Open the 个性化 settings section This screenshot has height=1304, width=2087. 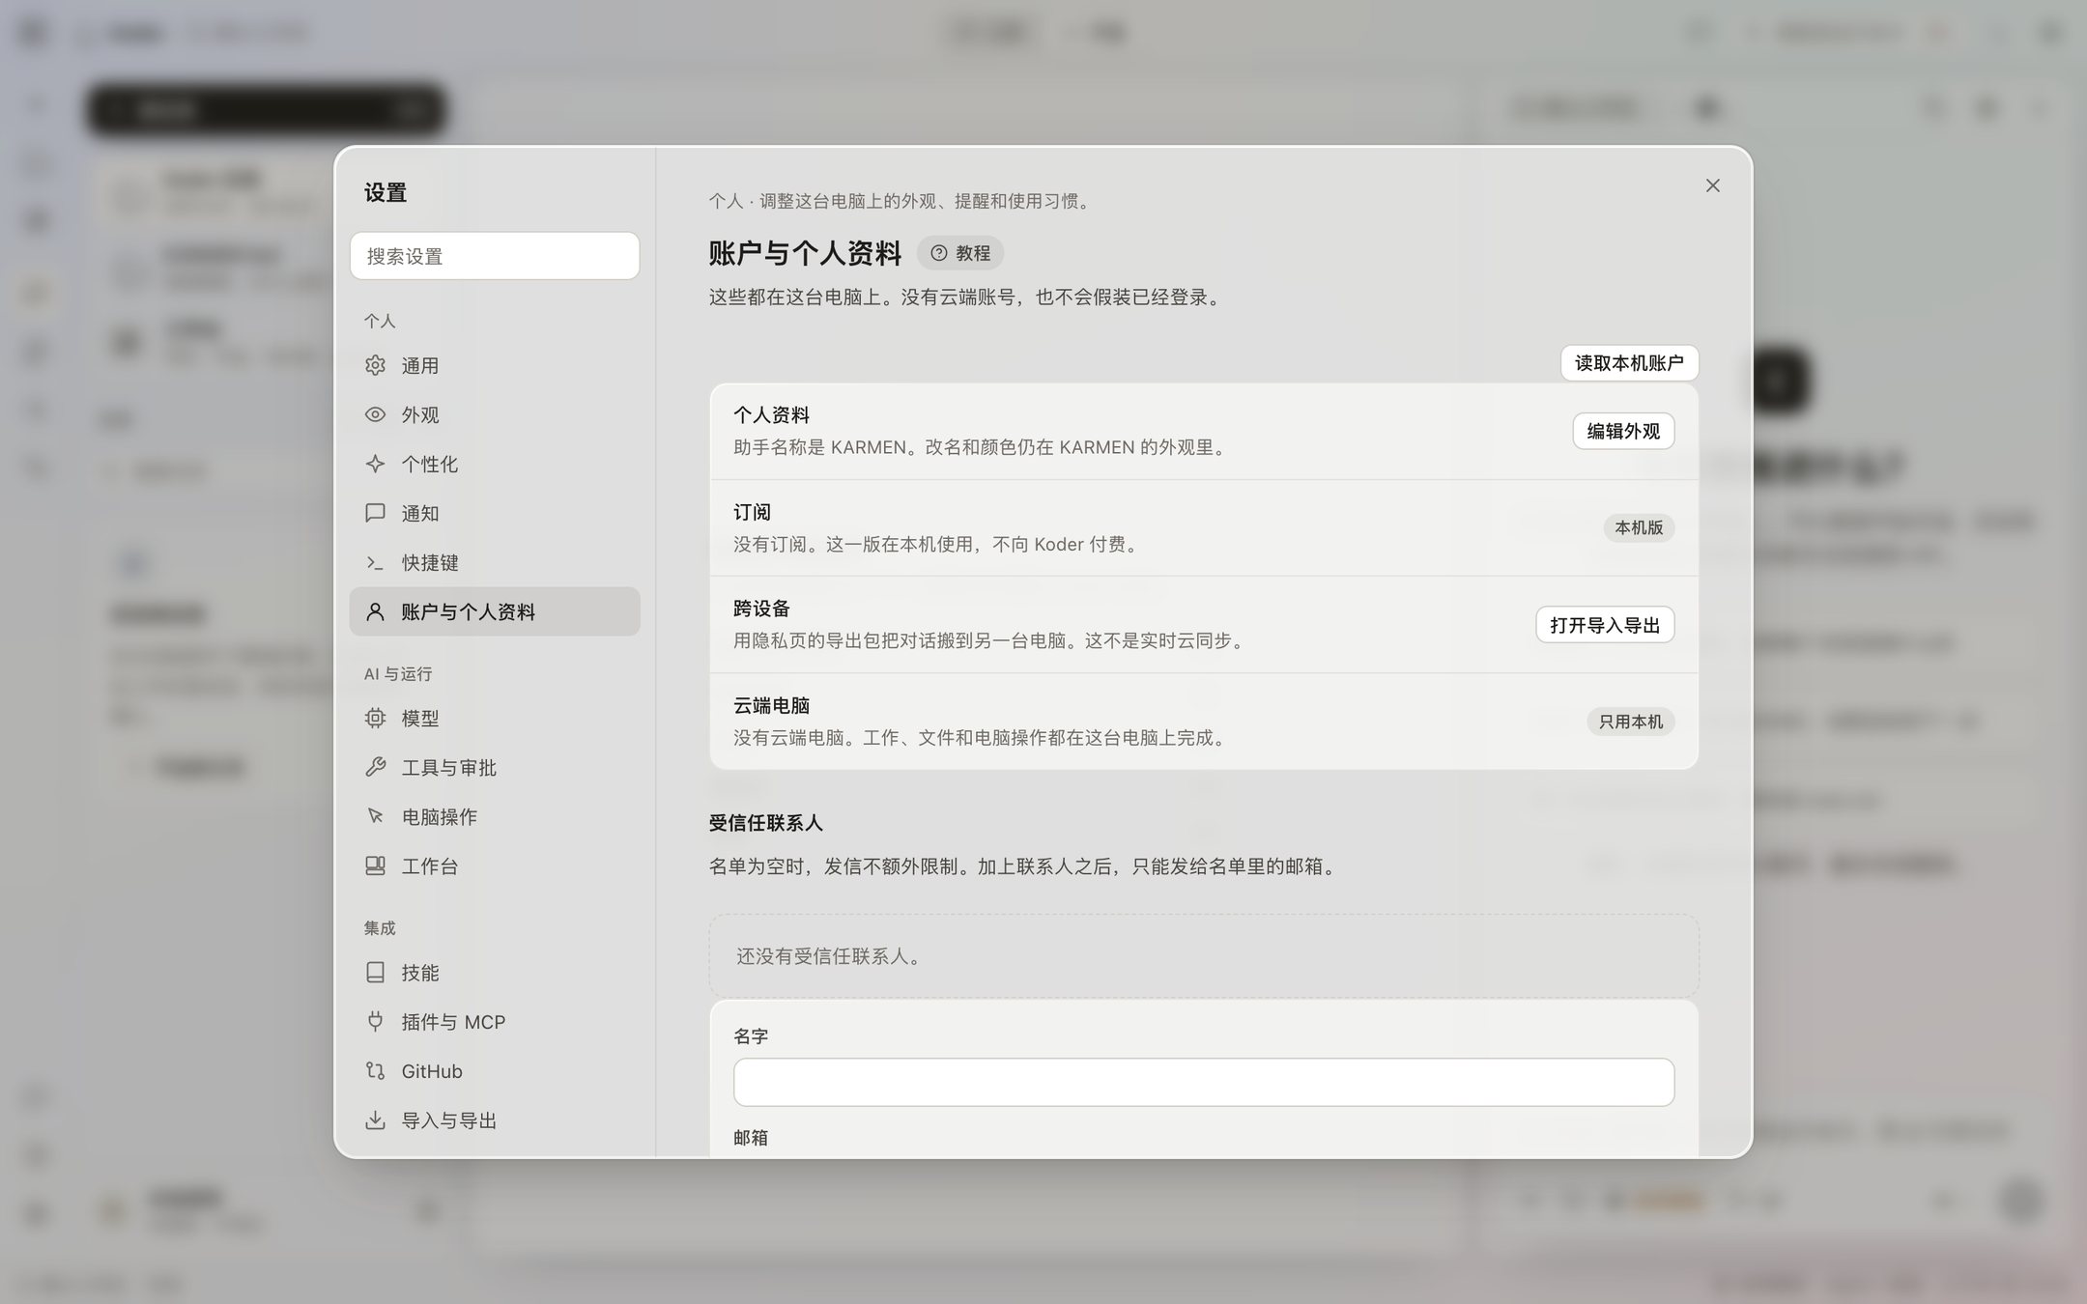tap(495, 464)
